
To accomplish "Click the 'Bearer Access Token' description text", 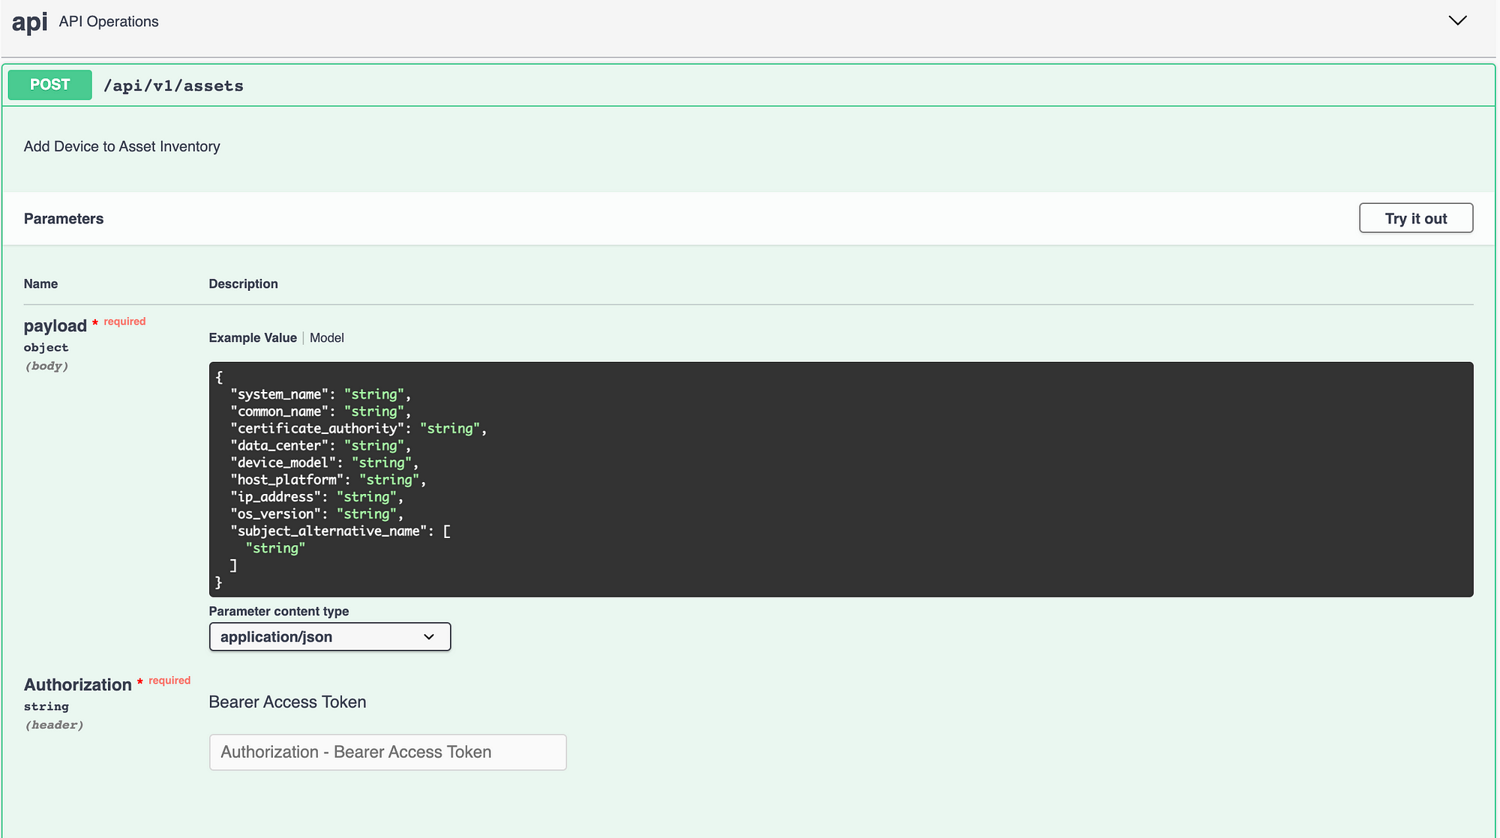I will click(x=287, y=702).
